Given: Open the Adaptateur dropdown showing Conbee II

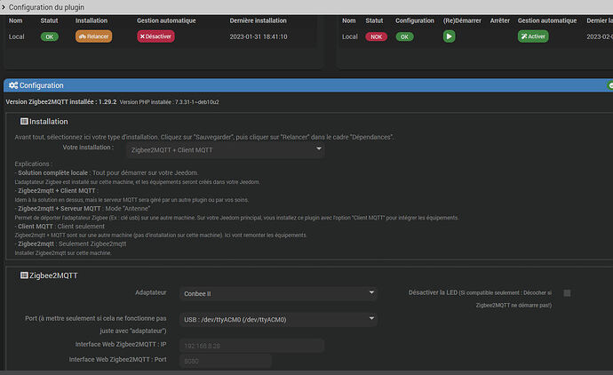Looking at the screenshot, I should tap(275, 293).
